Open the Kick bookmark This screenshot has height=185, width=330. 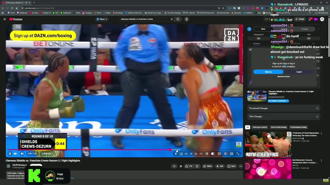click(55, 13)
